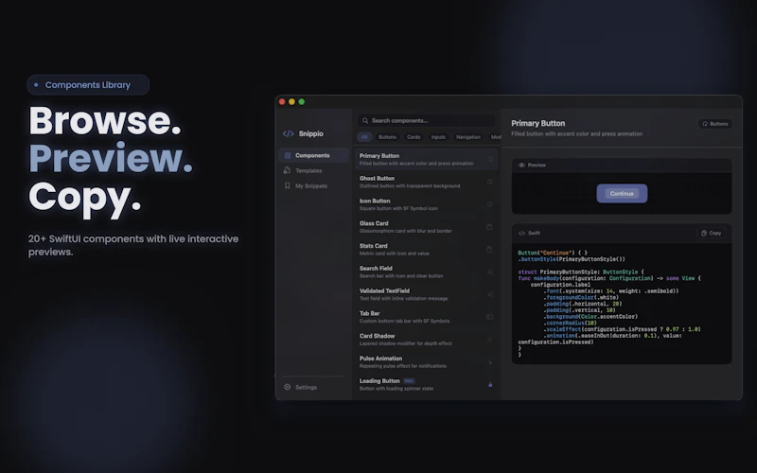
Task: Select the Loading Button component
Action: pos(427,385)
